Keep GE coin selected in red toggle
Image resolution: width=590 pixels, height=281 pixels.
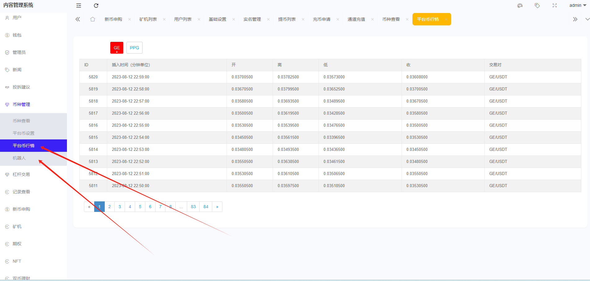pyautogui.click(x=117, y=48)
